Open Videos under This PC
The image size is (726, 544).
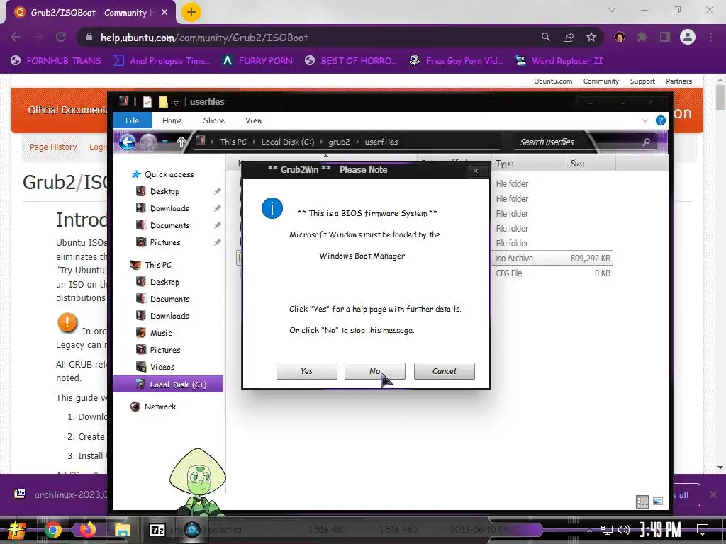click(162, 367)
